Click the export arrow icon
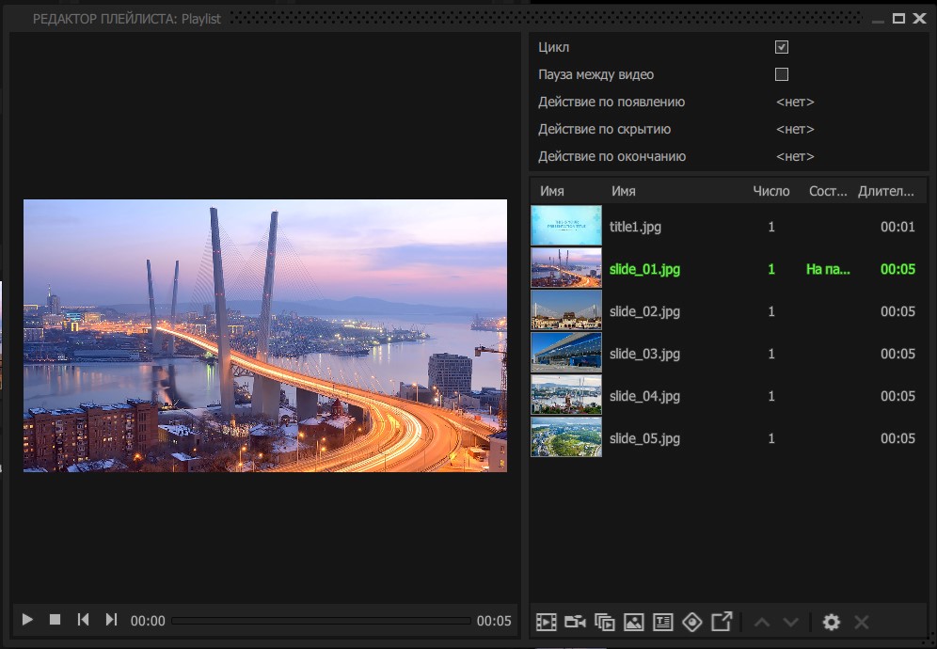The height and width of the screenshot is (649, 937). click(722, 622)
